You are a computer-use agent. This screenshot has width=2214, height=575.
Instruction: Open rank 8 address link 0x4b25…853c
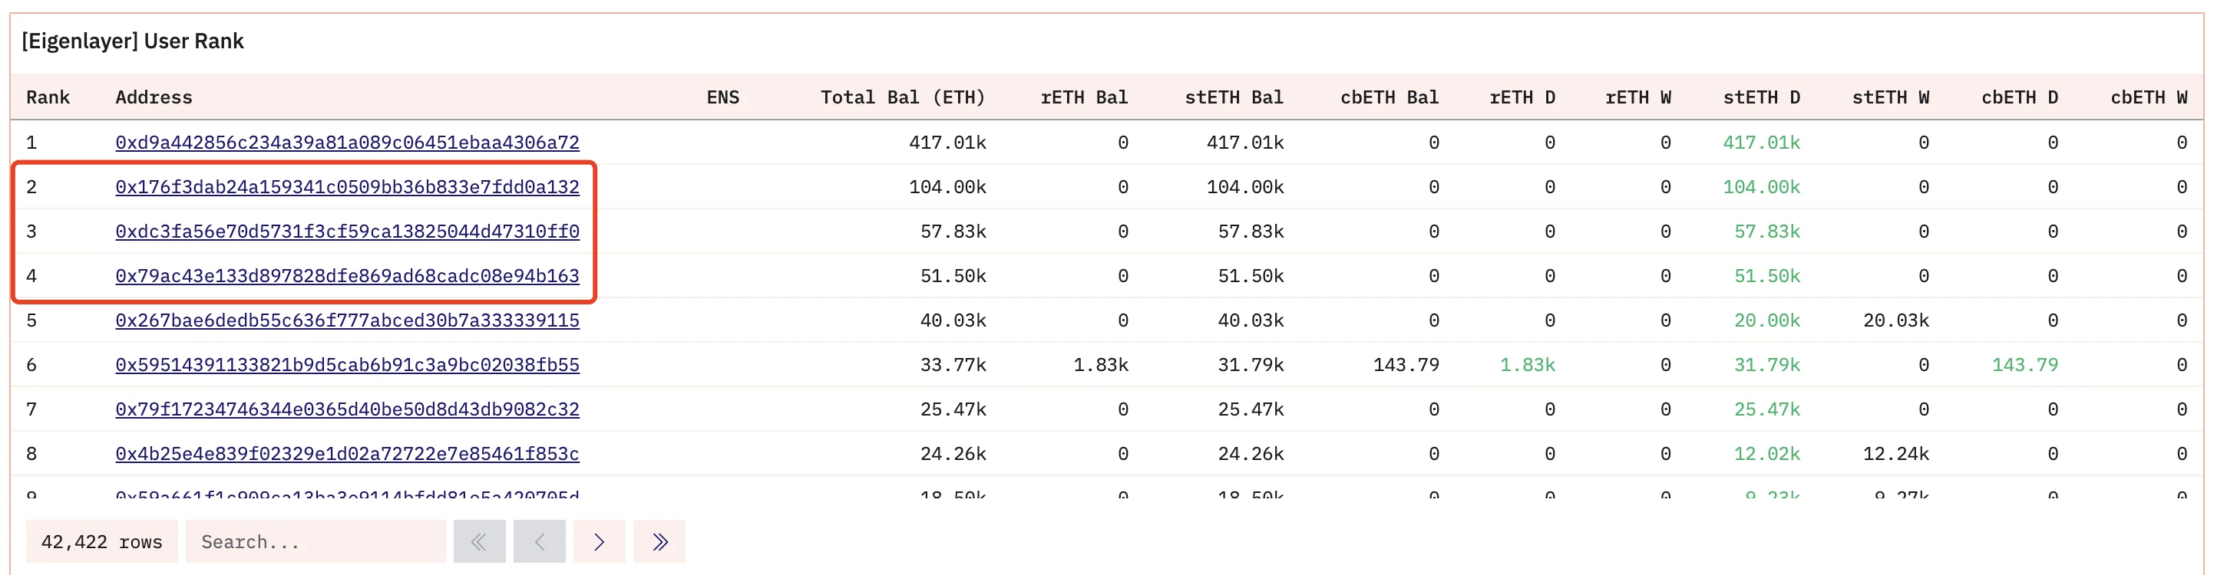(347, 454)
